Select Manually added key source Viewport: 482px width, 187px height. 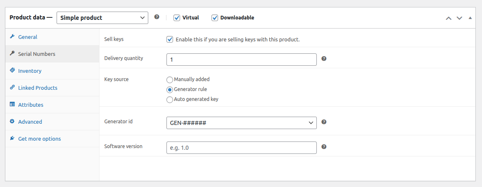170,80
